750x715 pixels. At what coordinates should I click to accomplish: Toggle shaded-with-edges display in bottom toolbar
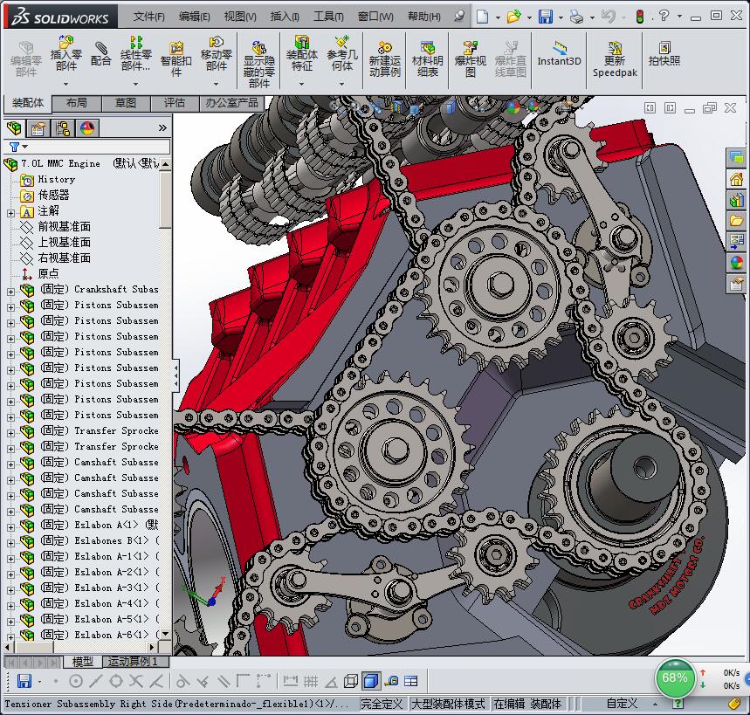click(370, 681)
